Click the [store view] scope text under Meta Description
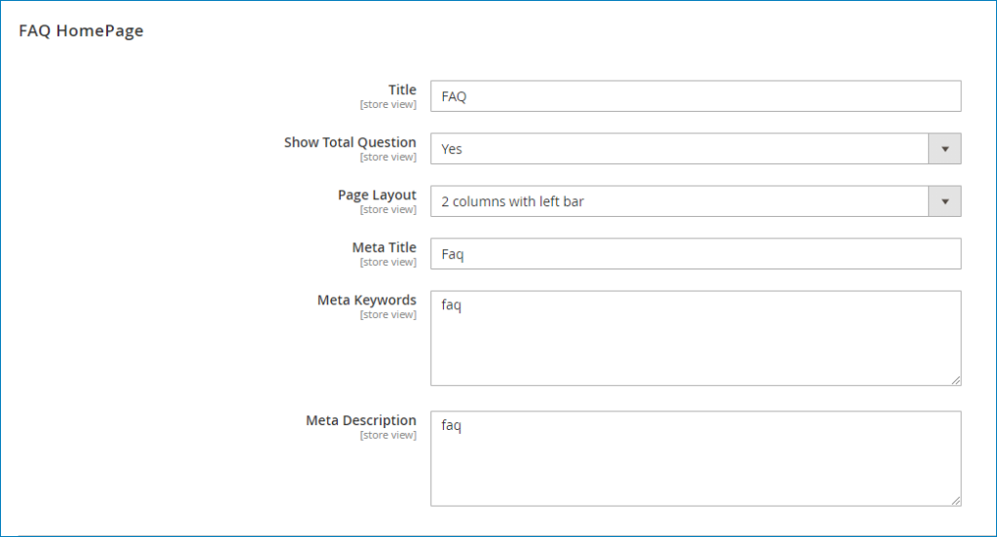997x537 pixels. [388, 435]
